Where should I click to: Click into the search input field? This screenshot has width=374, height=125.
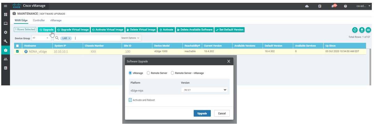click(x=96, y=38)
